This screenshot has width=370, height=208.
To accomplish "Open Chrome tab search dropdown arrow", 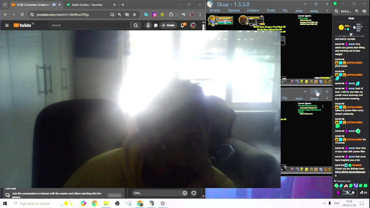I will [5, 5].
